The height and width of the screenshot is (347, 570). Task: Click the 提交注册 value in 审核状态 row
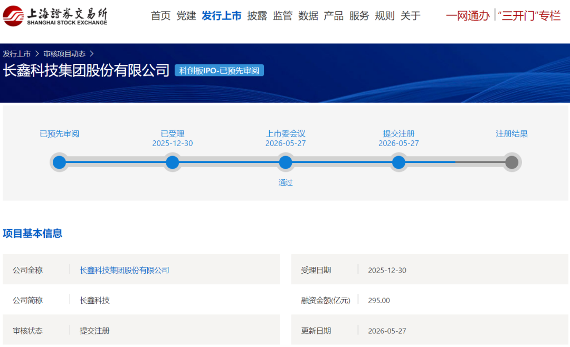click(94, 331)
